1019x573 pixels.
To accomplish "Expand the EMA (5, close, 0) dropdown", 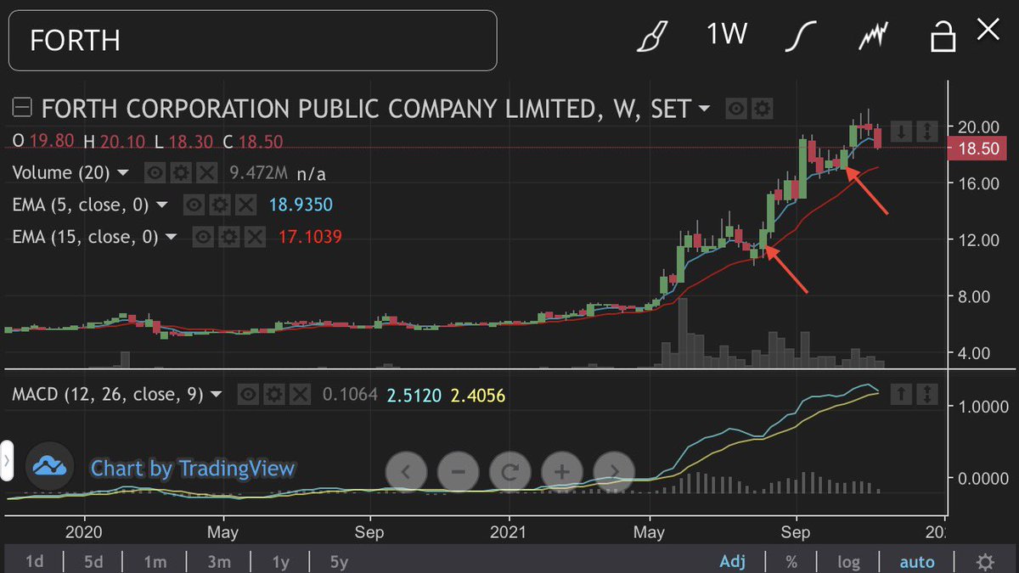I will coord(161,205).
